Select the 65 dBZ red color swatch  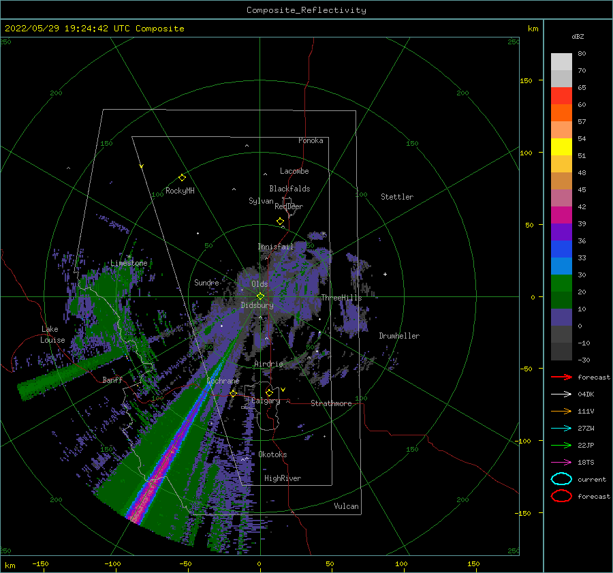click(561, 96)
